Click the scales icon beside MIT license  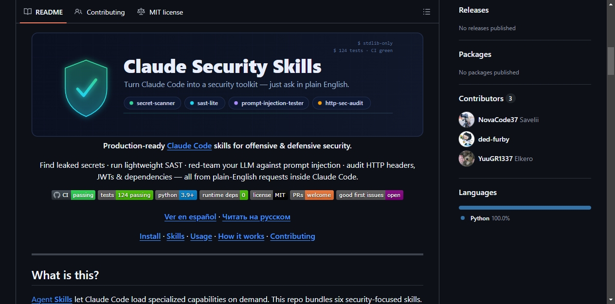(x=141, y=12)
